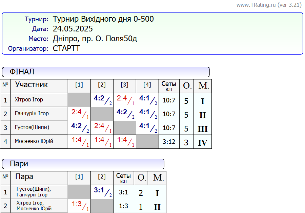Click Сеты В:П header in the final table
Image resolution: width=305 pixels, height=213 pixels.
click(169, 86)
